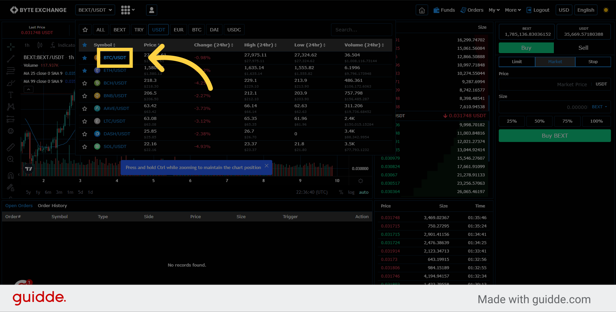Focus the pair Search field

[x=361, y=30]
